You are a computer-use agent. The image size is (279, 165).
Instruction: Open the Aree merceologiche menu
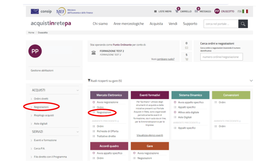(129, 24)
